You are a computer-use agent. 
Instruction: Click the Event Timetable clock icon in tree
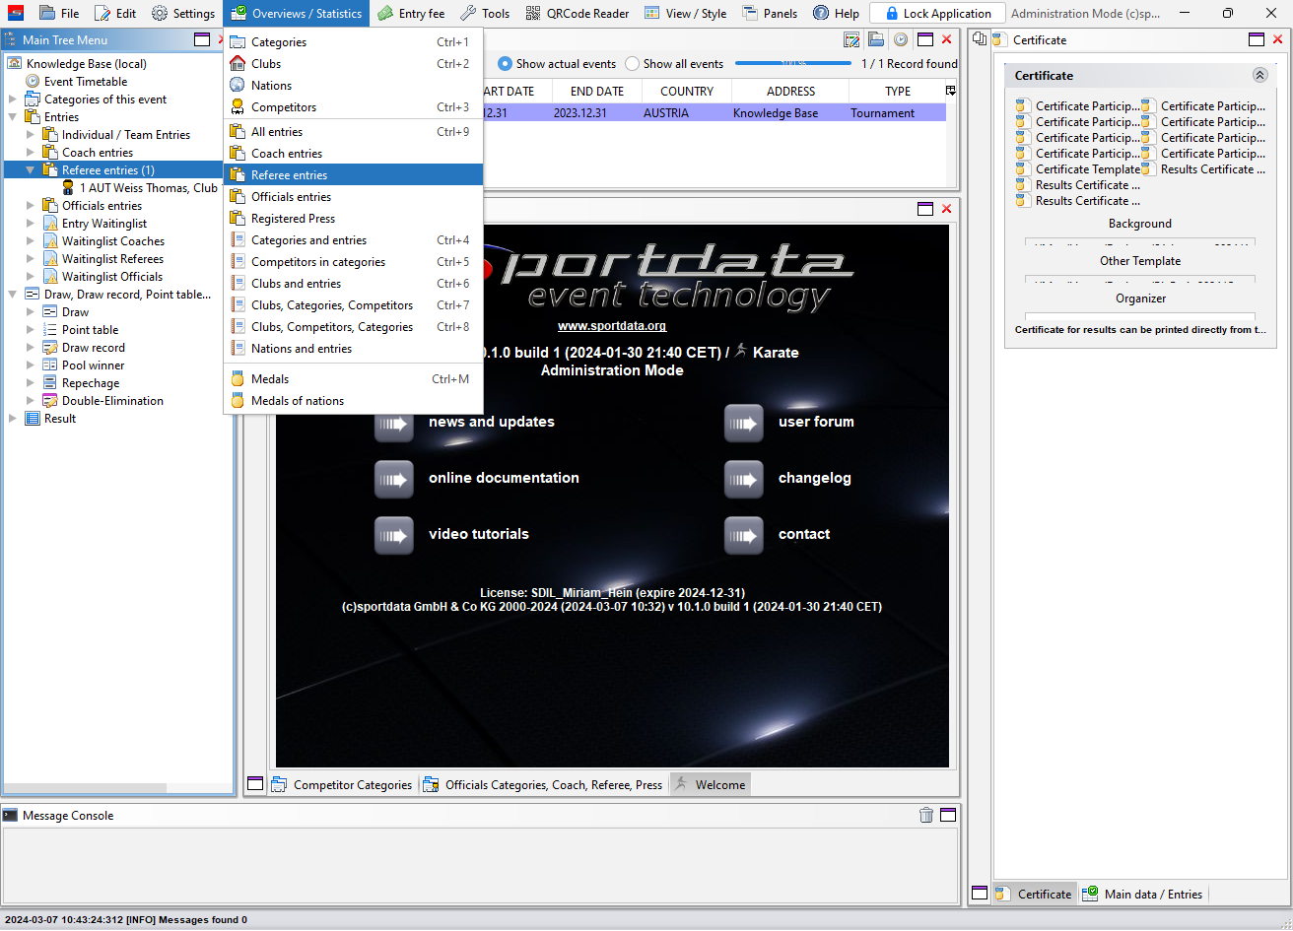33,82
